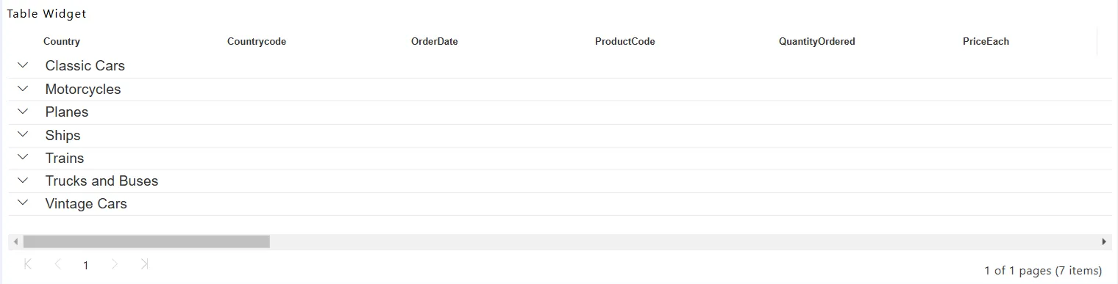Go to next page arrow
The image size is (1118, 284).
[115, 264]
